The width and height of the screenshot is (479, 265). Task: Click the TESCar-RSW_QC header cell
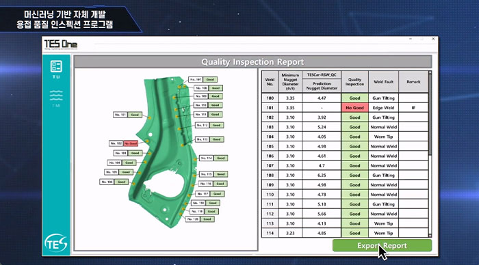click(x=322, y=74)
